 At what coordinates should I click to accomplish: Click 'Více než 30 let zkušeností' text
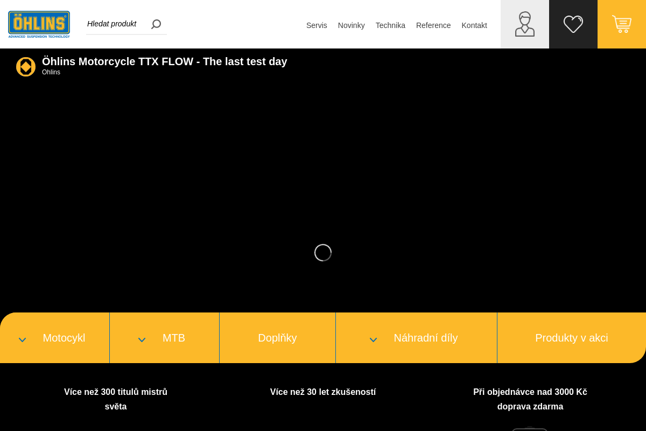(323, 392)
